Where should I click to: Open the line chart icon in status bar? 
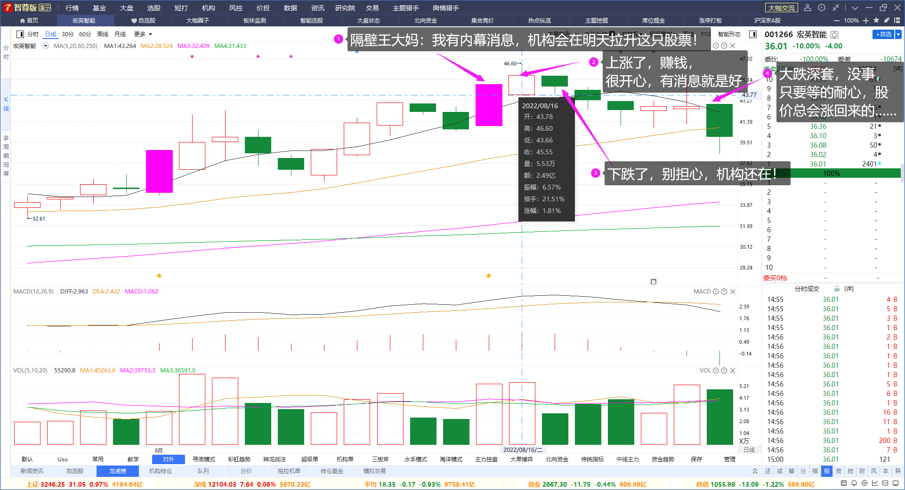click(875, 483)
